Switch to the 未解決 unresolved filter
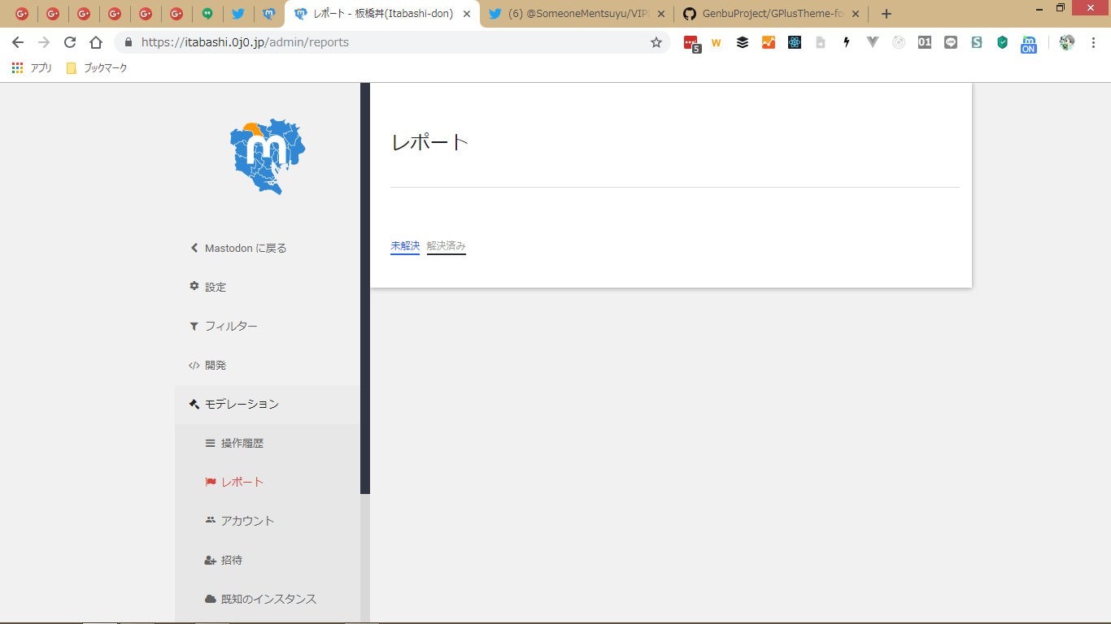 click(404, 245)
